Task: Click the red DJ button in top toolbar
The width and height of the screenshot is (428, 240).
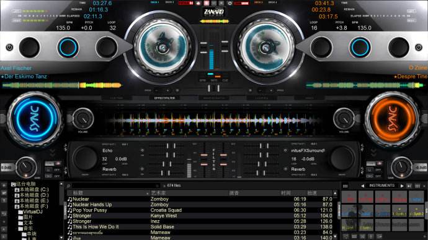Action: tap(186, 3)
